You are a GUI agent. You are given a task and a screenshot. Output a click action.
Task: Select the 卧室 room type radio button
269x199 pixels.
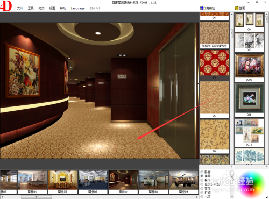202,172
